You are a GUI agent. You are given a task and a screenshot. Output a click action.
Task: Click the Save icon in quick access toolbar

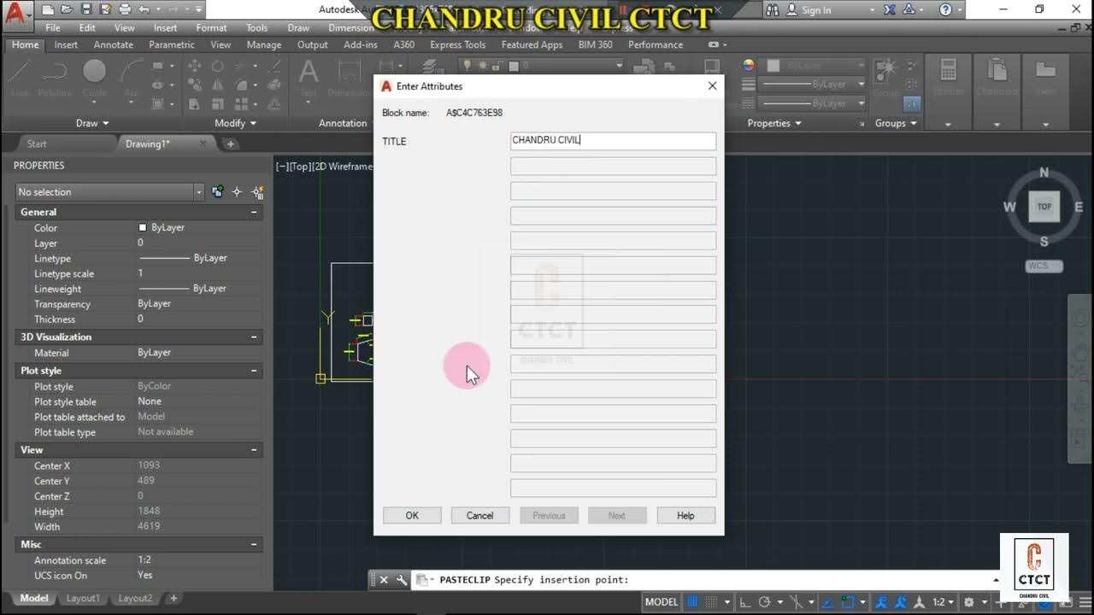point(86,10)
